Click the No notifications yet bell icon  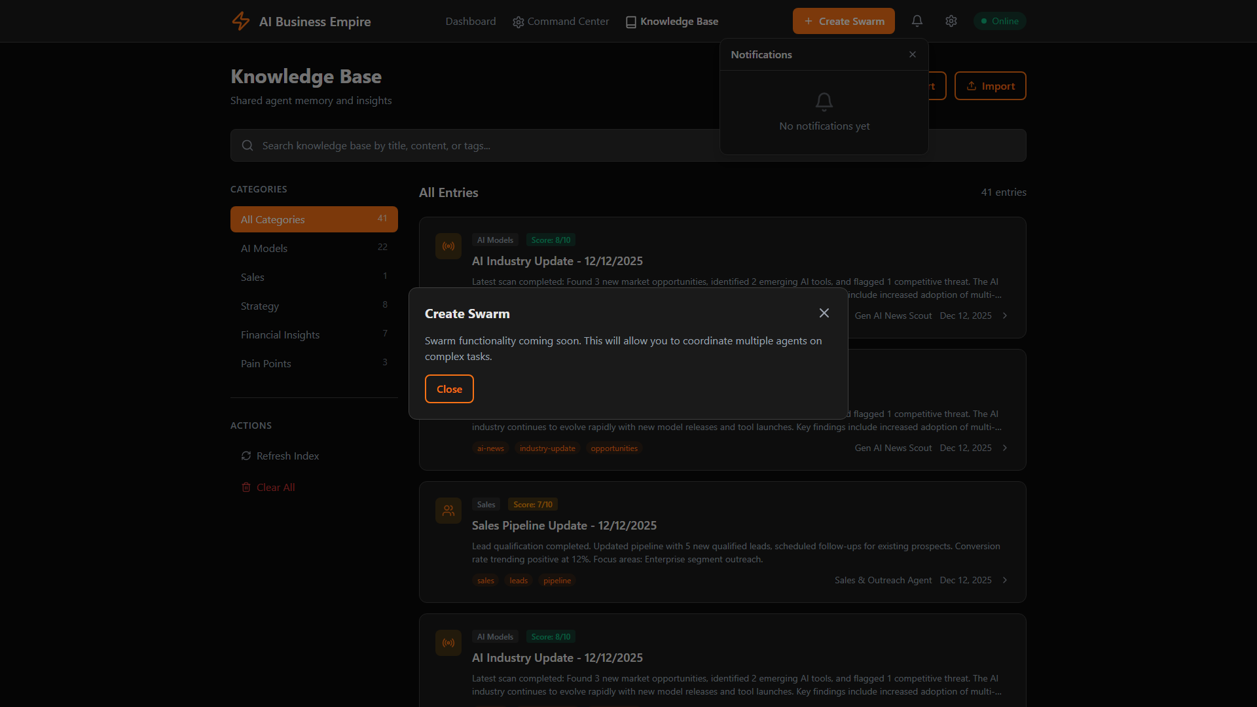click(x=824, y=101)
